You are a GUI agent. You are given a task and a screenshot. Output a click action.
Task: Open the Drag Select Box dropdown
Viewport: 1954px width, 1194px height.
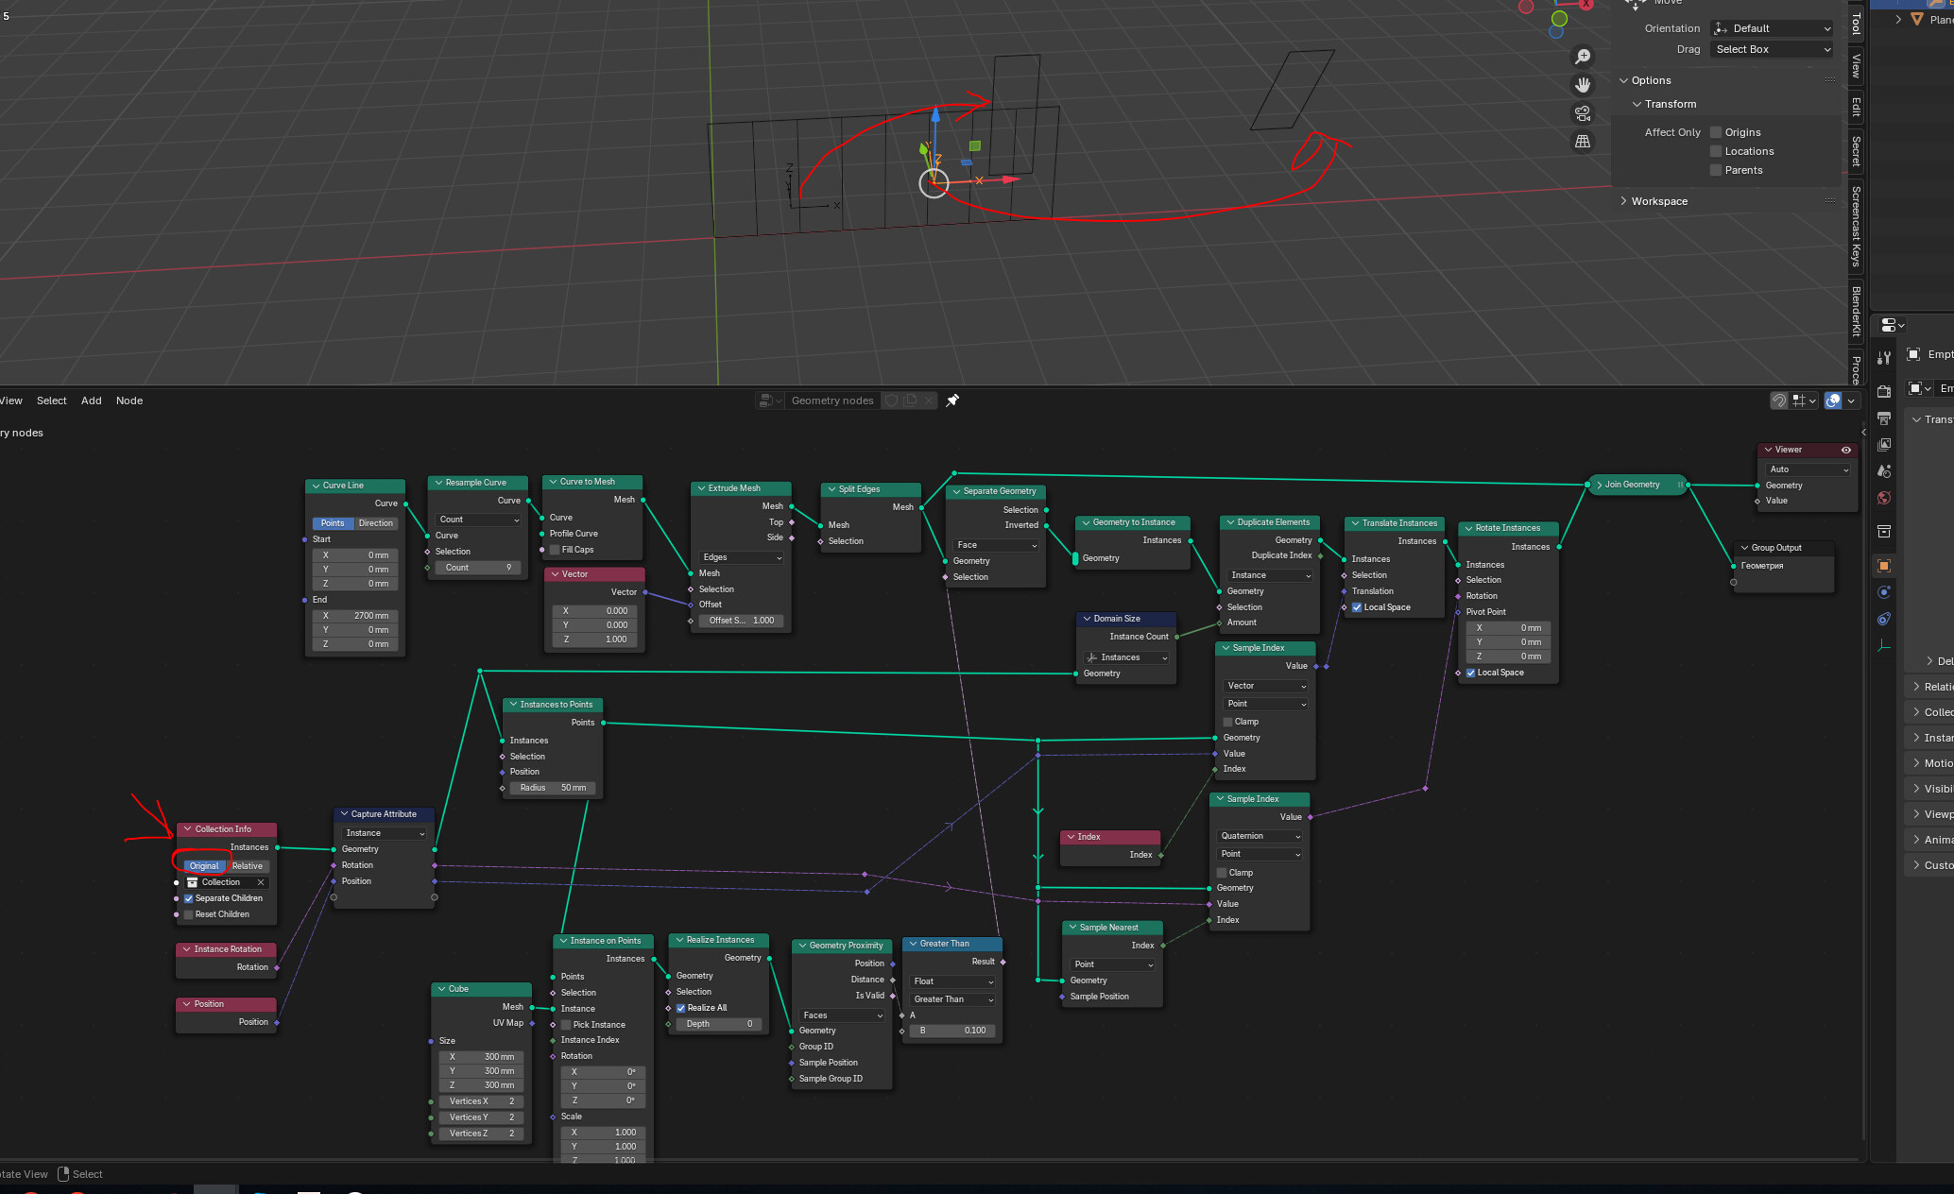(1771, 49)
